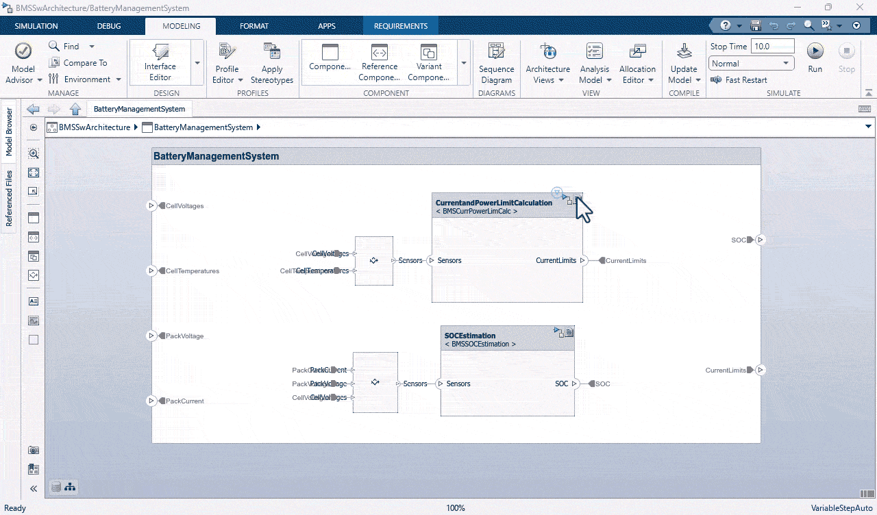Switch to the SIMULATION tab
Viewport: 877px width, 515px height.
36,26
